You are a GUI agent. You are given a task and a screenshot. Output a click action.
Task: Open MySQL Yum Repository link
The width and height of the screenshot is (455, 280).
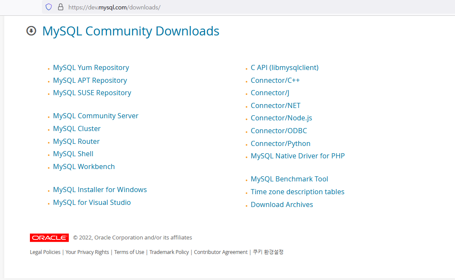pyautogui.click(x=91, y=67)
